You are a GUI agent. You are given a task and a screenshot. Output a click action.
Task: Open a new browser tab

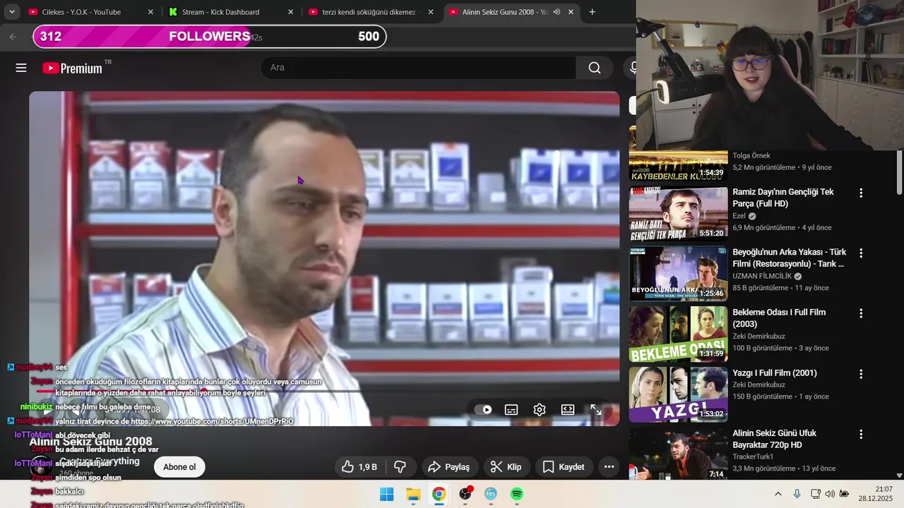click(x=592, y=12)
